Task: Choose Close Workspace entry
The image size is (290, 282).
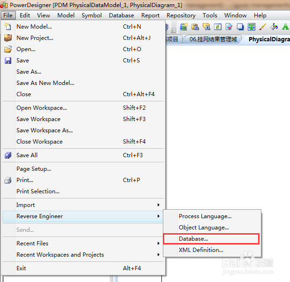Action: (83, 142)
